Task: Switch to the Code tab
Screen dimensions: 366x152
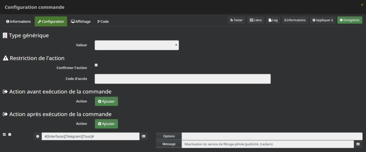Action: pyautogui.click(x=103, y=21)
